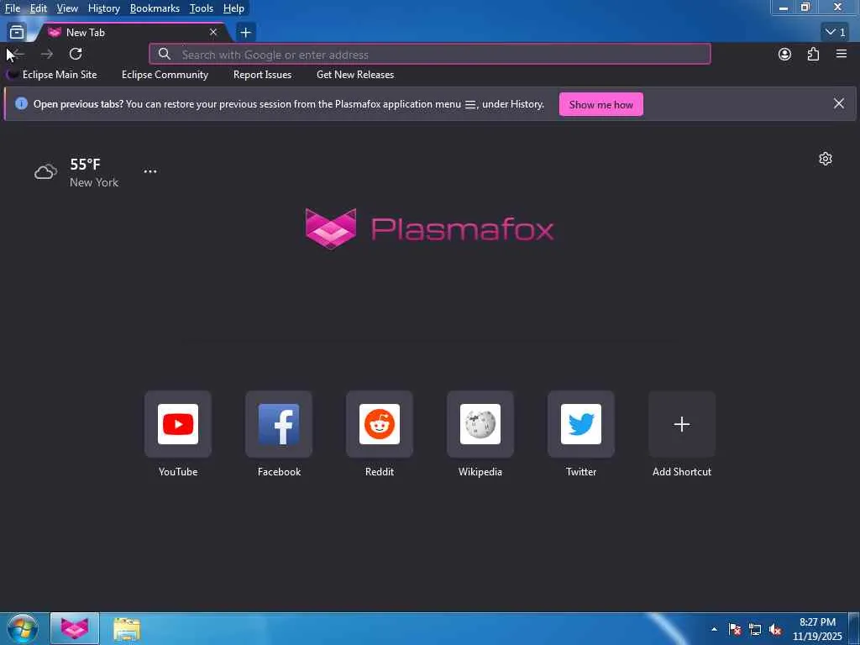860x645 pixels.
Task: Click the search magnifier icon in address bar
Action: click(164, 55)
